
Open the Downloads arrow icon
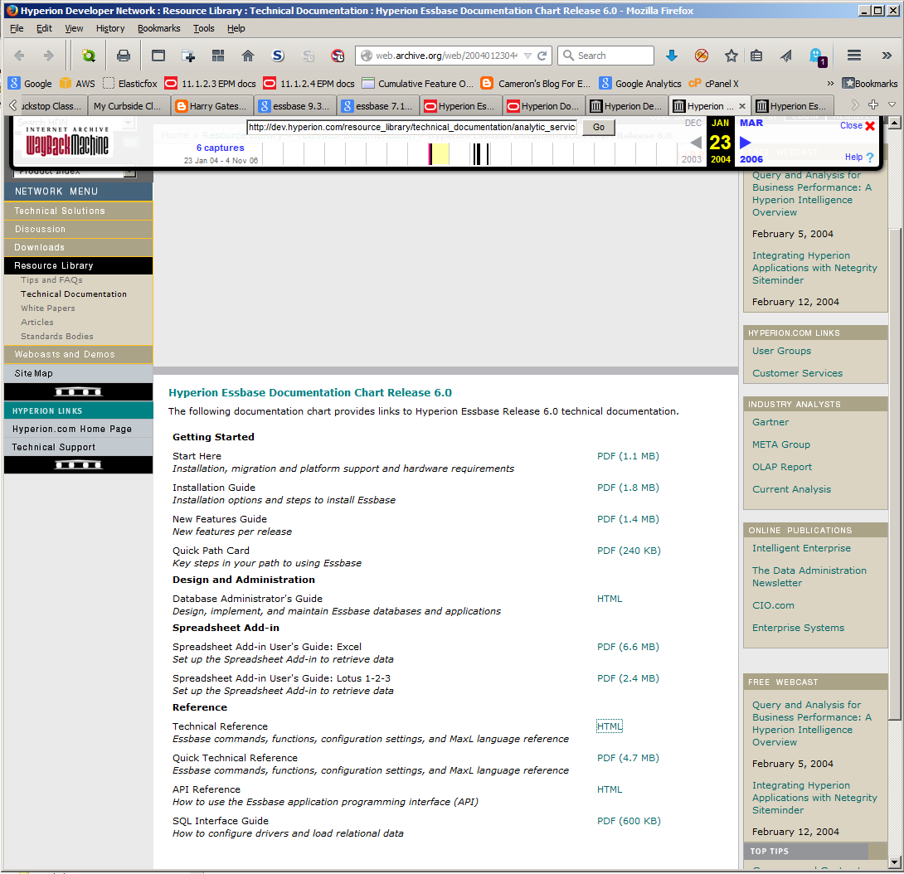pyautogui.click(x=671, y=56)
